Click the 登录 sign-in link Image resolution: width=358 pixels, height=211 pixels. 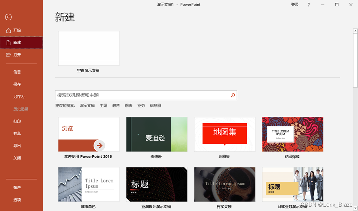point(295,5)
